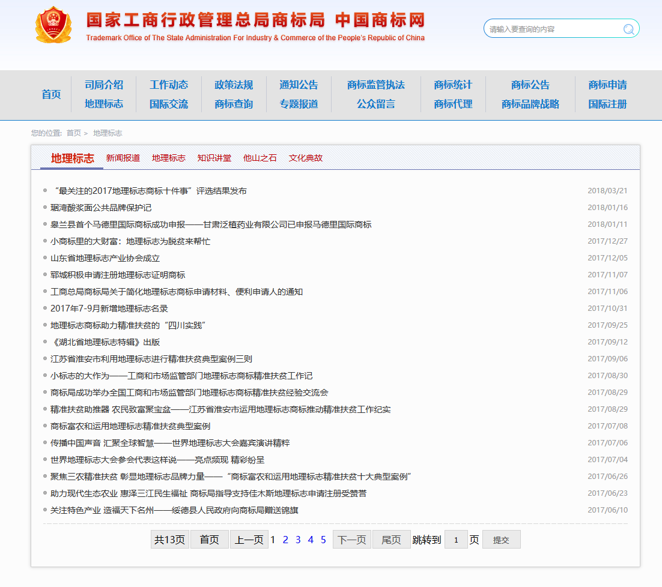Open the 文化典故 tab
Image resolution: width=662 pixels, height=587 pixels.
305,158
